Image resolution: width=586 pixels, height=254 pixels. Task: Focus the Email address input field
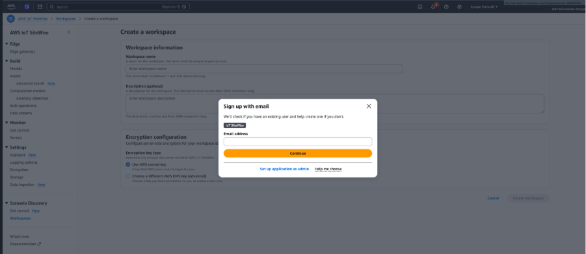coord(298,142)
